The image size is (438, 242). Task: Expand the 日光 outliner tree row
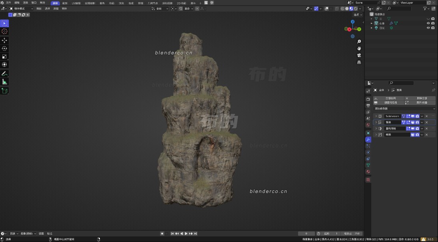coord(372,28)
